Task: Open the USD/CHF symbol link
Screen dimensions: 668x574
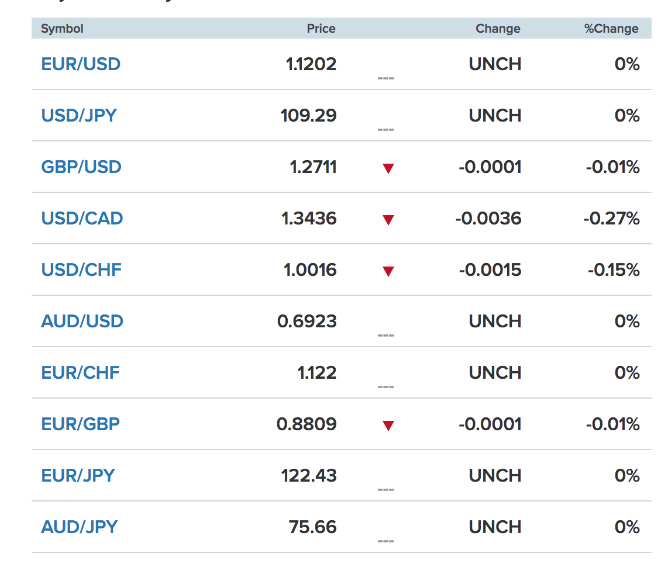Action: tap(81, 270)
